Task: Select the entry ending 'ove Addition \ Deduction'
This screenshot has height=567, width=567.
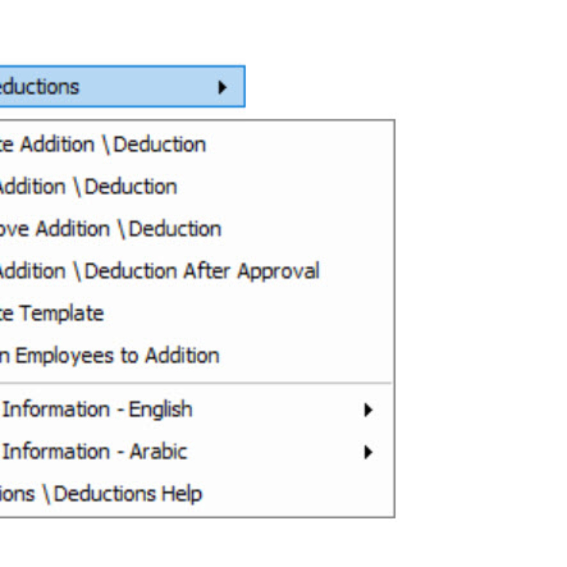Action: coord(197,229)
